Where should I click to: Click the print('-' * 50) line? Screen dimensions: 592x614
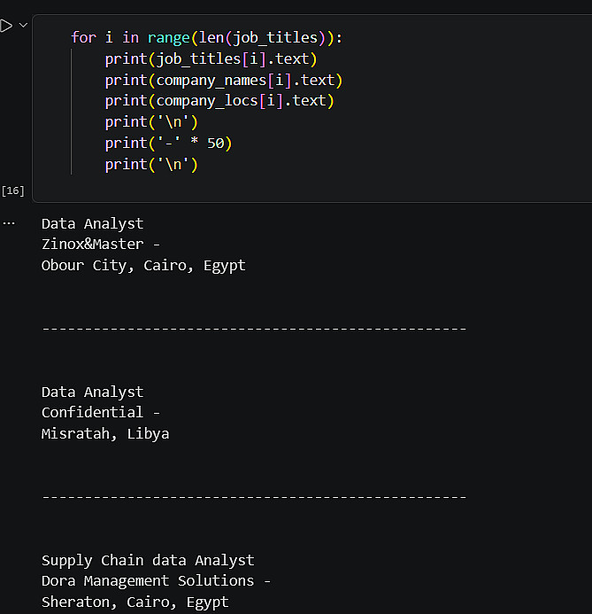pos(168,144)
